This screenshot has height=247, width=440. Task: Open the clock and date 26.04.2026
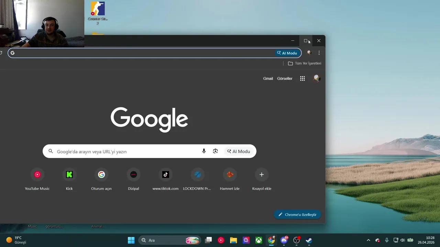click(x=426, y=240)
